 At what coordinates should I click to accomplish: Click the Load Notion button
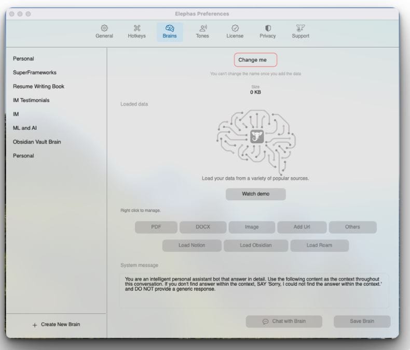point(192,245)
